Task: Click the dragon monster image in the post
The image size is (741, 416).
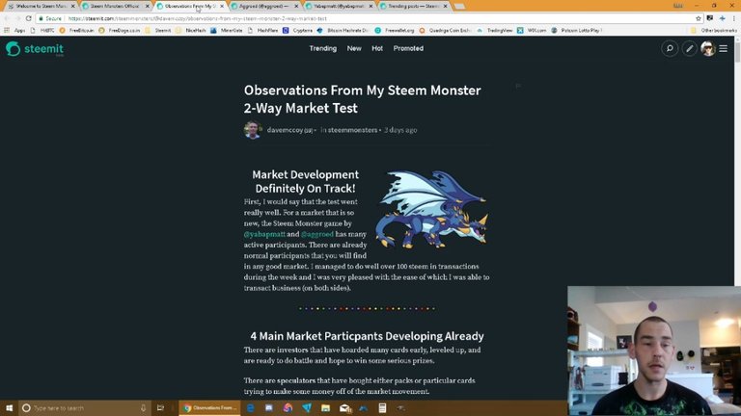Action: [x=431, y=209]
